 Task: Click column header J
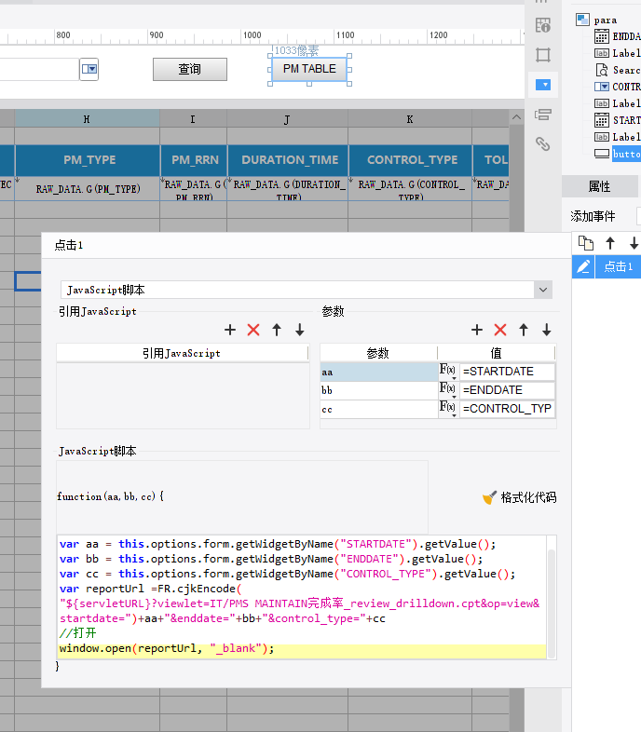click(x=287, y=119)
